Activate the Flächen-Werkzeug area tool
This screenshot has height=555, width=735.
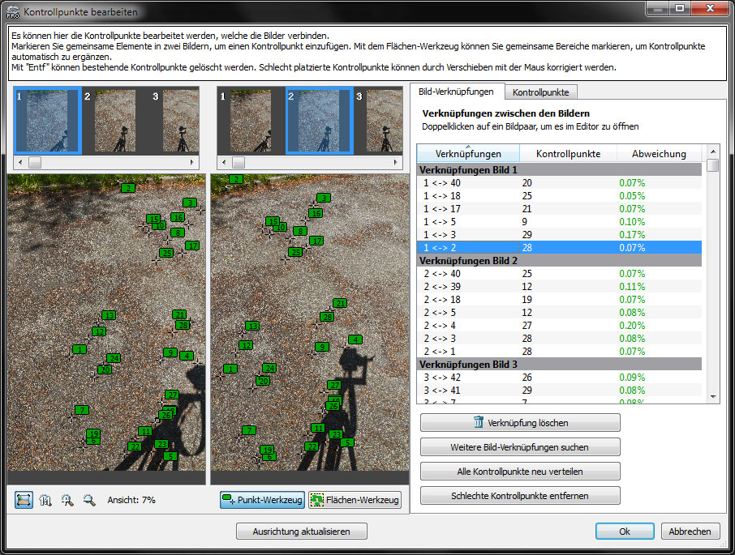click(x=355, y=500)
